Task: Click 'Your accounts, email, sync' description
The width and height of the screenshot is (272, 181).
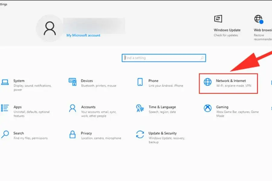Action: tap(99, 112)
